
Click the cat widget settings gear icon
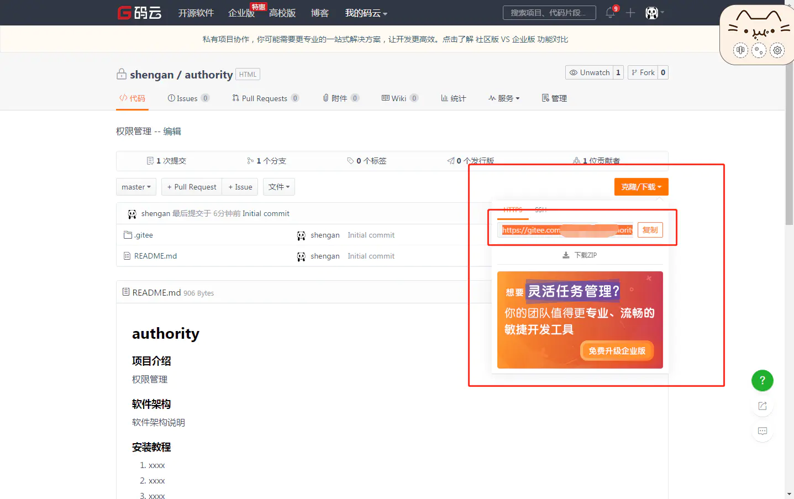click(x=777, y=50)
